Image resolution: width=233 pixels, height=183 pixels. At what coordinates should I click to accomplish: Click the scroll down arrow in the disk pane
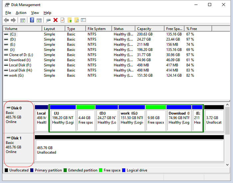(227, 165)
